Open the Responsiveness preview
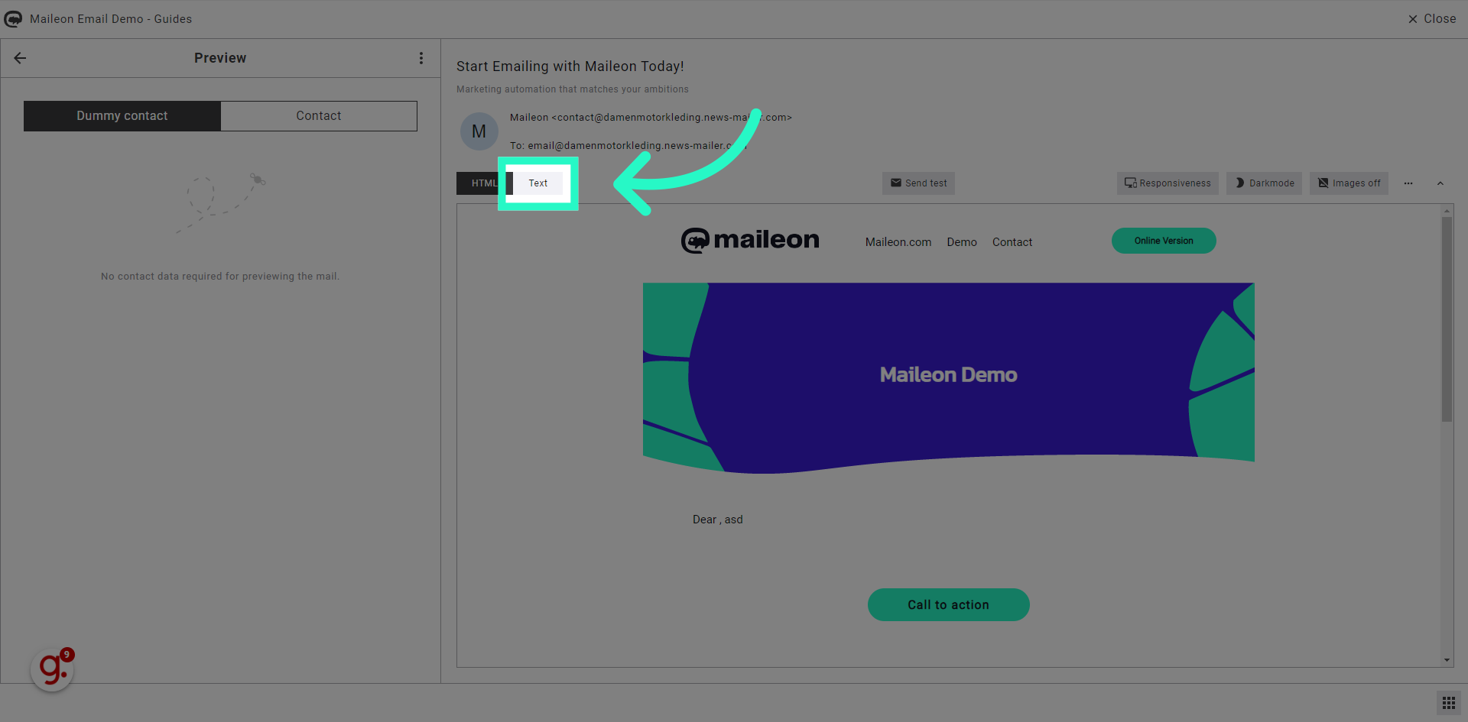This screenshot has height=722, width=1468. (1168, 183)
